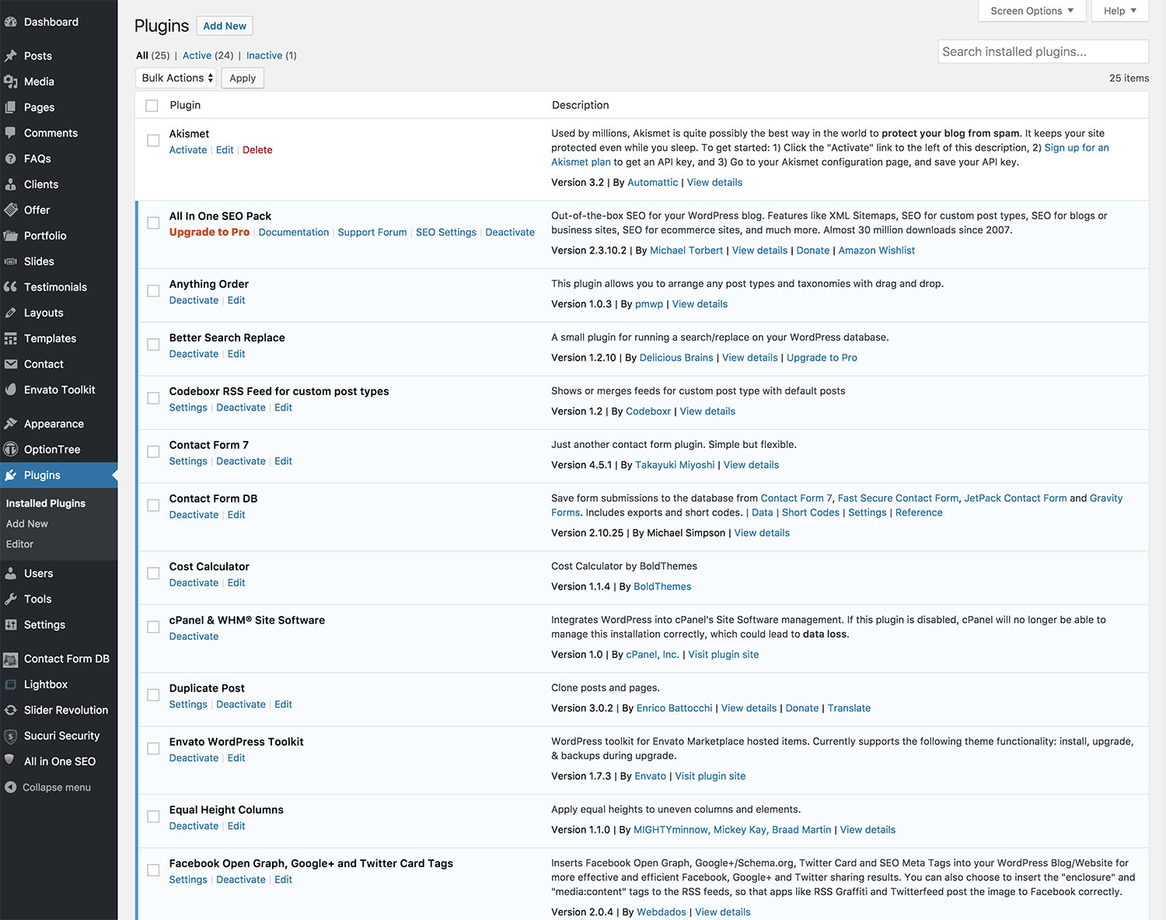Open the Webdados author link
This screenshot has height=920, width=1166.
[x=662, y=912]
